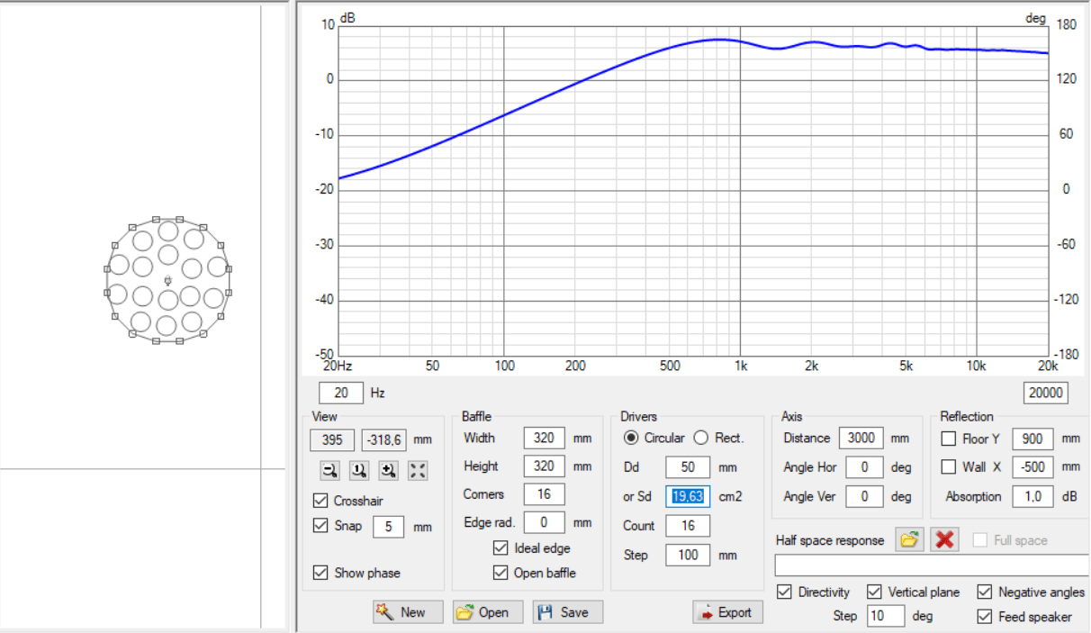
Task: Click the zoom out magnifier icon
Action: [x=330, y=470]
